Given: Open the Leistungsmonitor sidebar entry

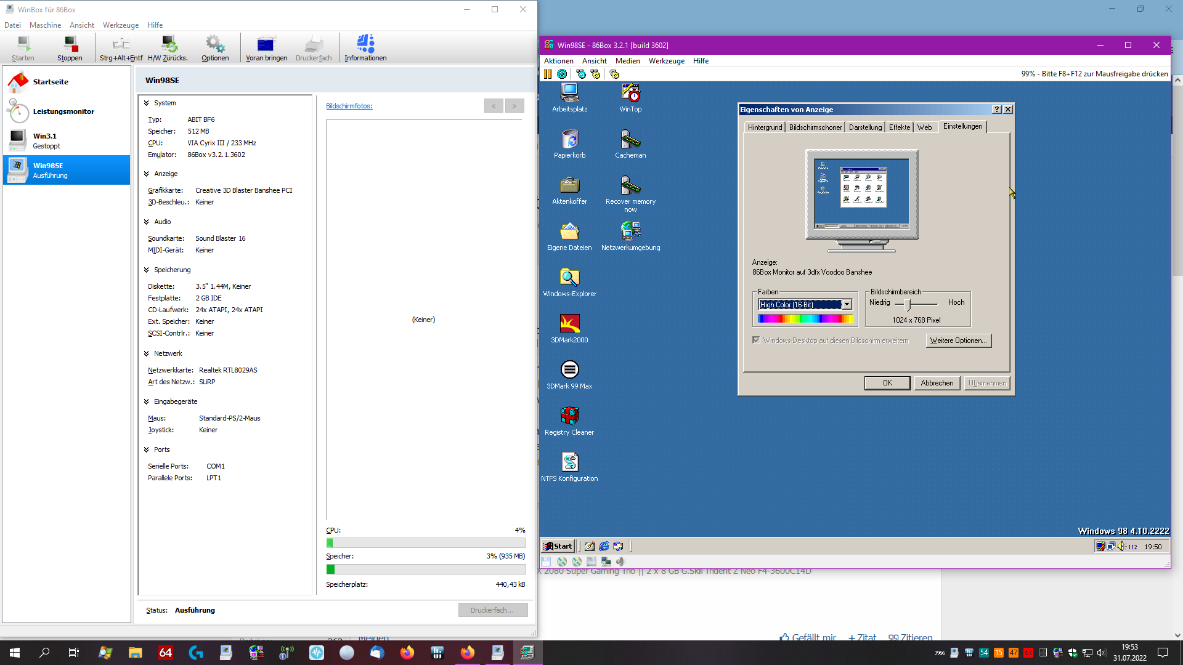Looking at the screenshot, I should click(x=67, y=111).
